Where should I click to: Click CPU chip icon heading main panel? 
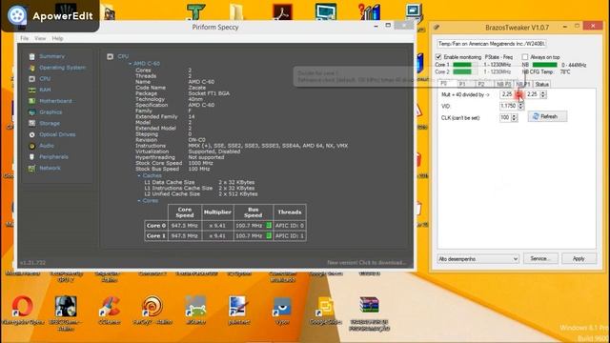[111, 57]
